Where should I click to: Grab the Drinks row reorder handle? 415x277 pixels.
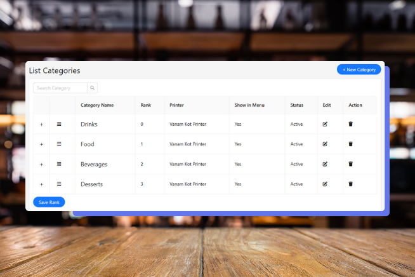click(59, 124)
